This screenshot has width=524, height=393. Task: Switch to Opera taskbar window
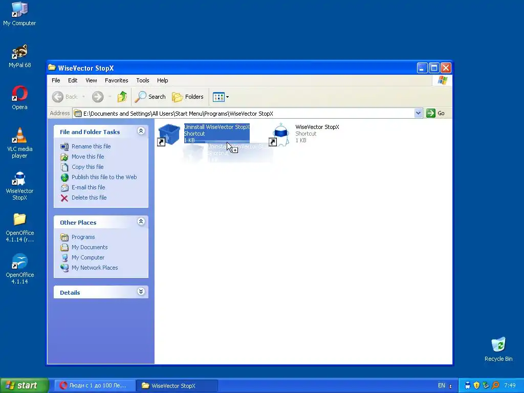tap(95, 386)
